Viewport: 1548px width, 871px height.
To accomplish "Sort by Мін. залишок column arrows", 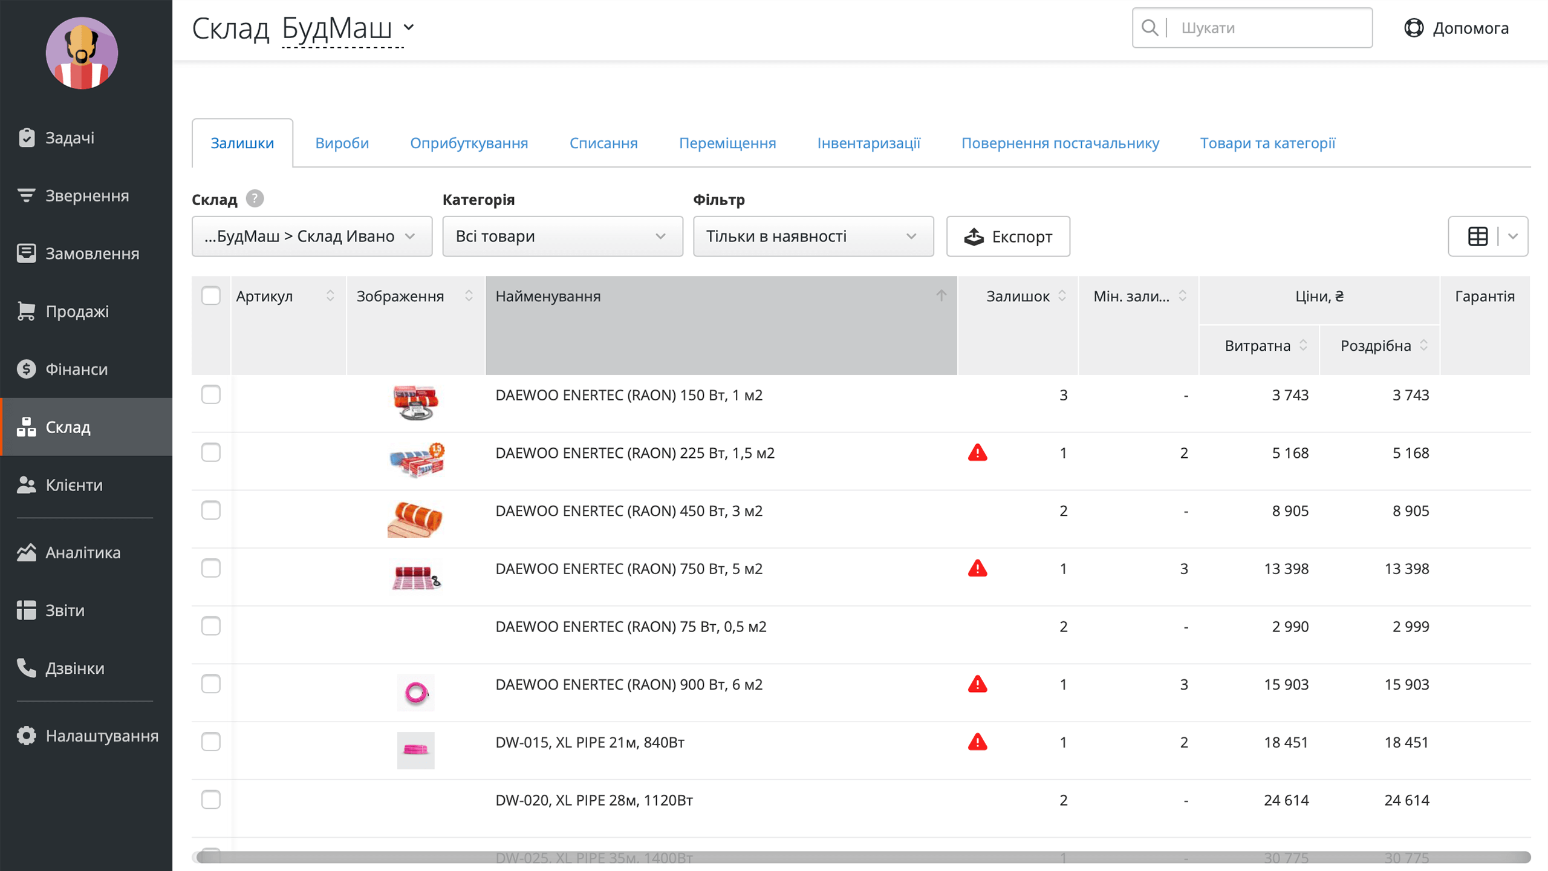I will pos(1183,296).
